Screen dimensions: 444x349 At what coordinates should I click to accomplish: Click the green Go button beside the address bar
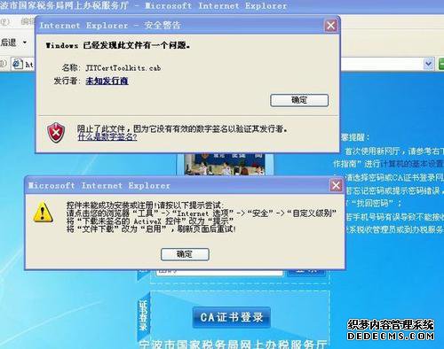pyautogui.click(x=441, y=64)
